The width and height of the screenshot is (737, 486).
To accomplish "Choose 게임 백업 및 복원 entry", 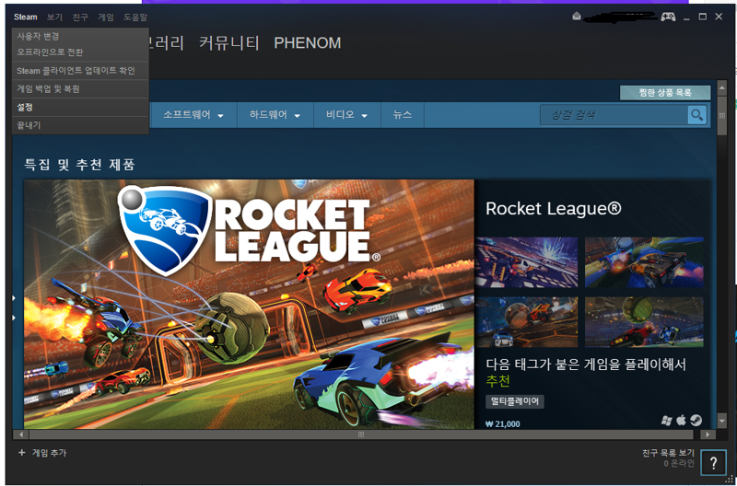I will point(80,88).
